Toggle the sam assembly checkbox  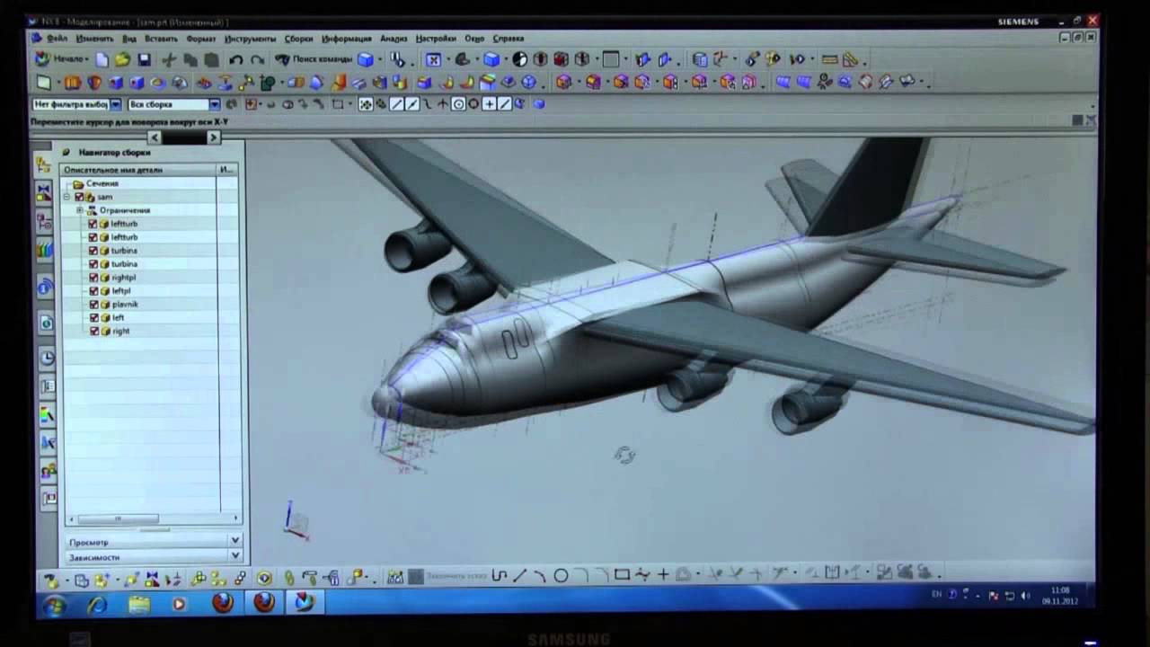(x=78, y=197)
